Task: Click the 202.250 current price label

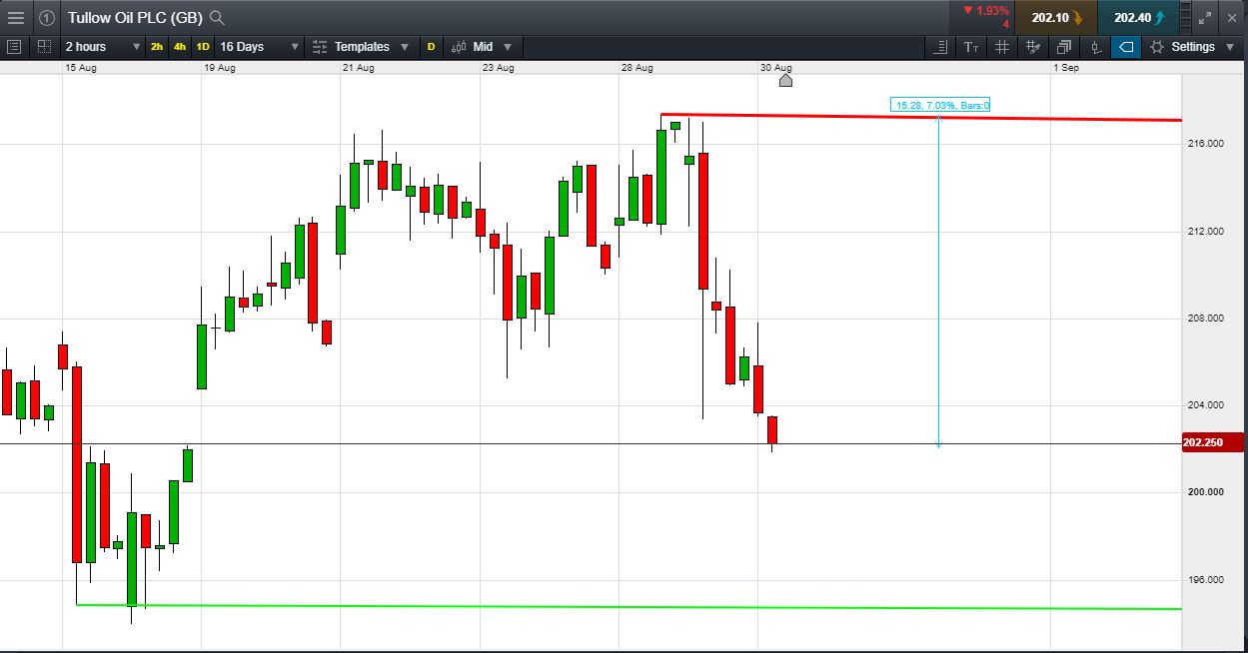Action: pyautogui.click(x=1212, y=443)
